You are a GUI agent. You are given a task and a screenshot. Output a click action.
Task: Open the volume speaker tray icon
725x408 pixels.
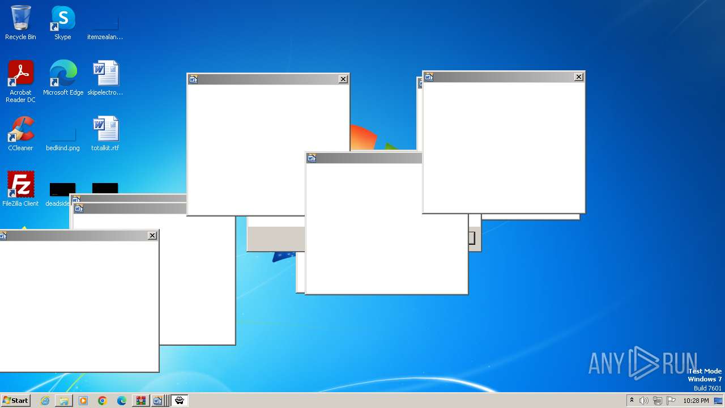click(644, 401)
